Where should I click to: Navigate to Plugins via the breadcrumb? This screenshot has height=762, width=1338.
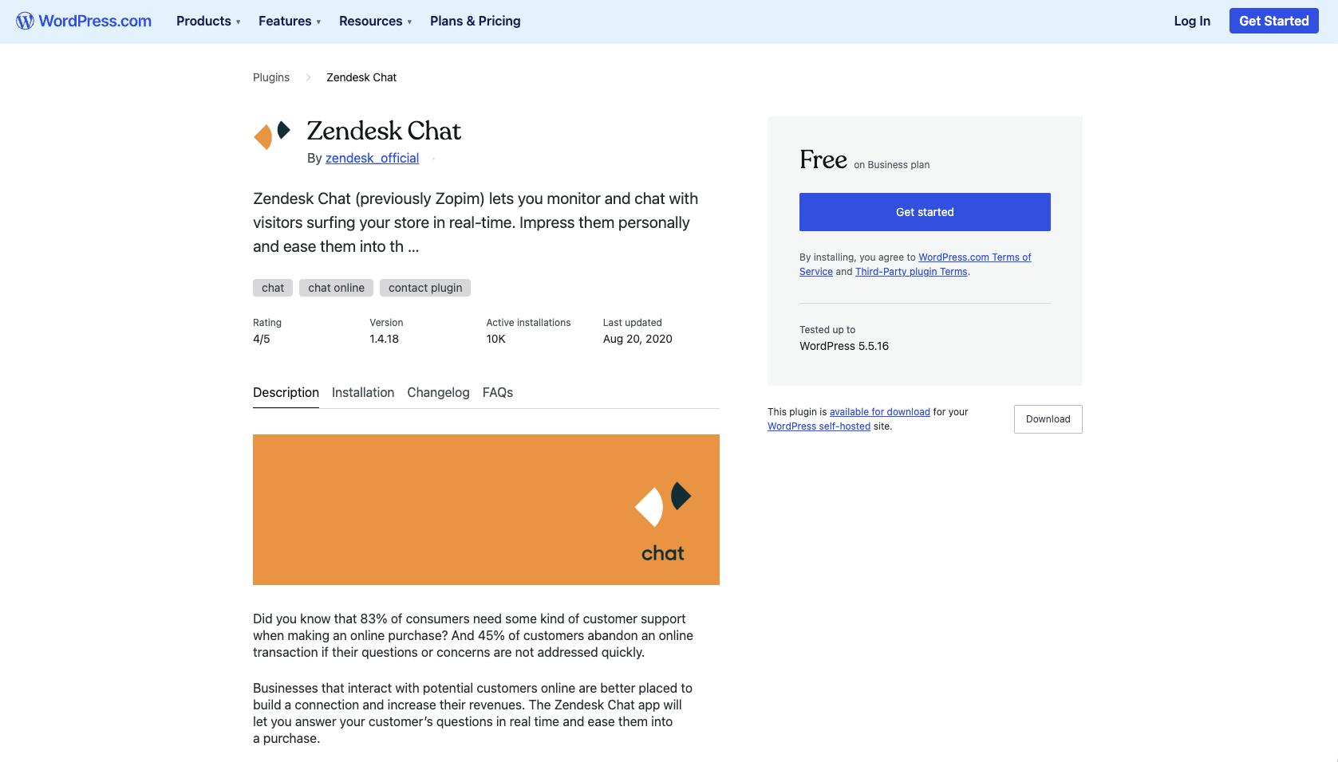[270, 77]
